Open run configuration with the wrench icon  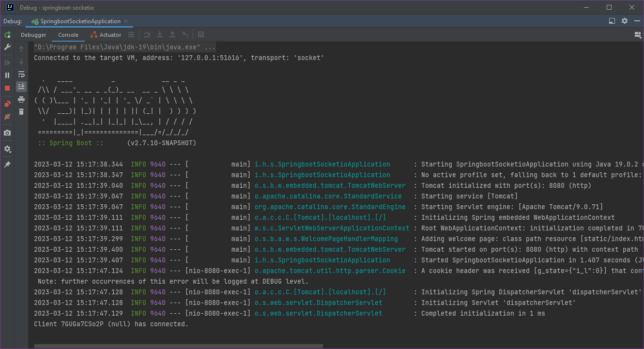pos(7,47)
